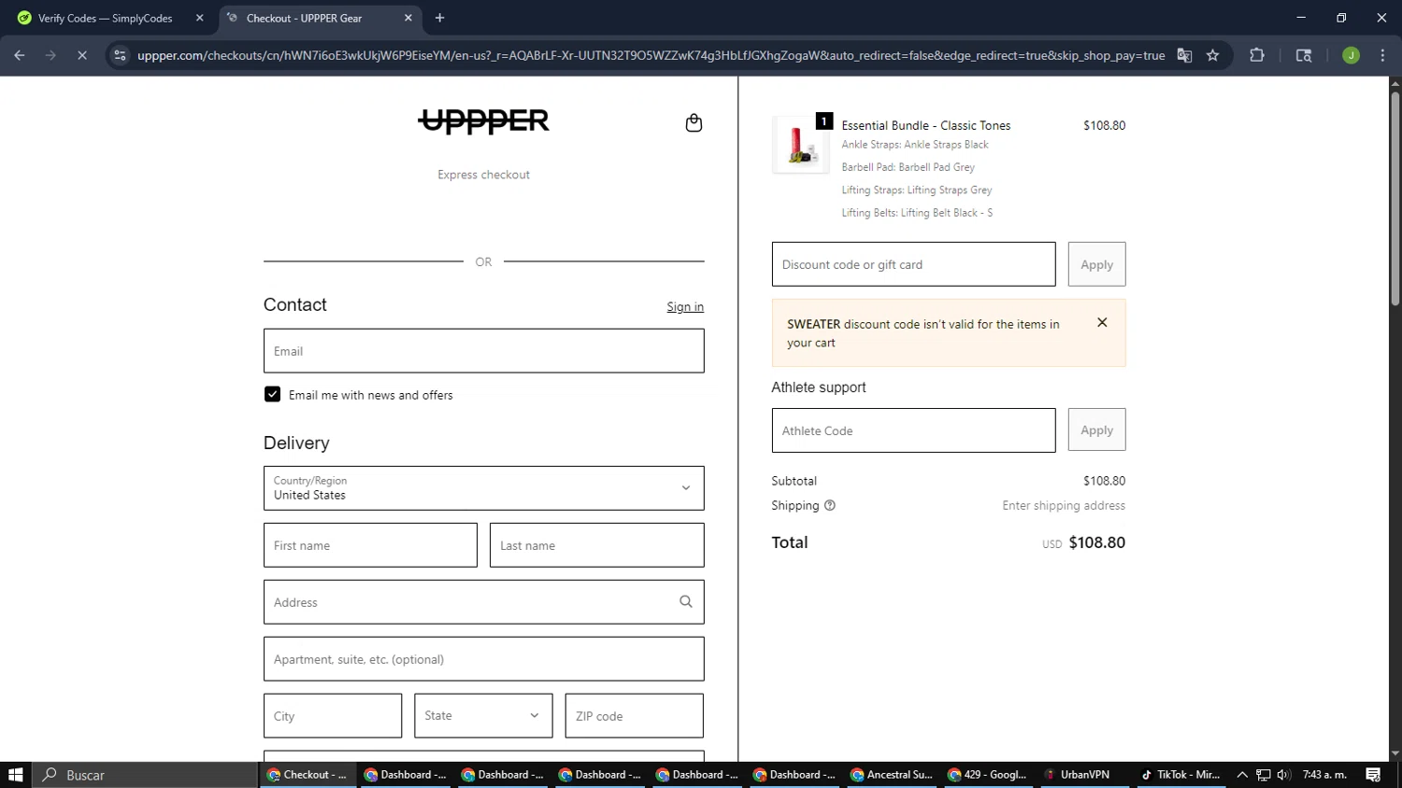
Task: Apply the Athlete Code
Action: pos(1096,430)
